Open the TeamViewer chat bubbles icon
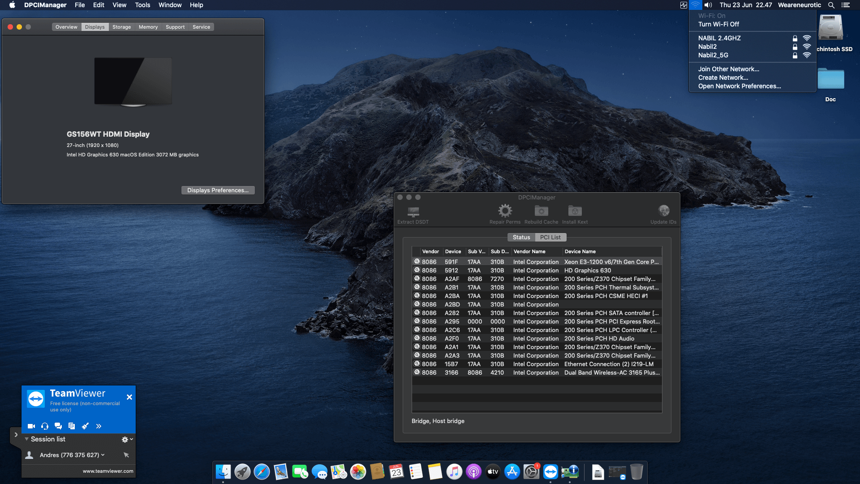Image resolution: width=860 pixels, height=484 pixels. 58,426
